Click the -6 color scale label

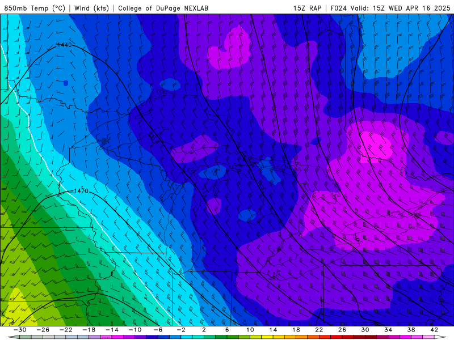[158, 330]
